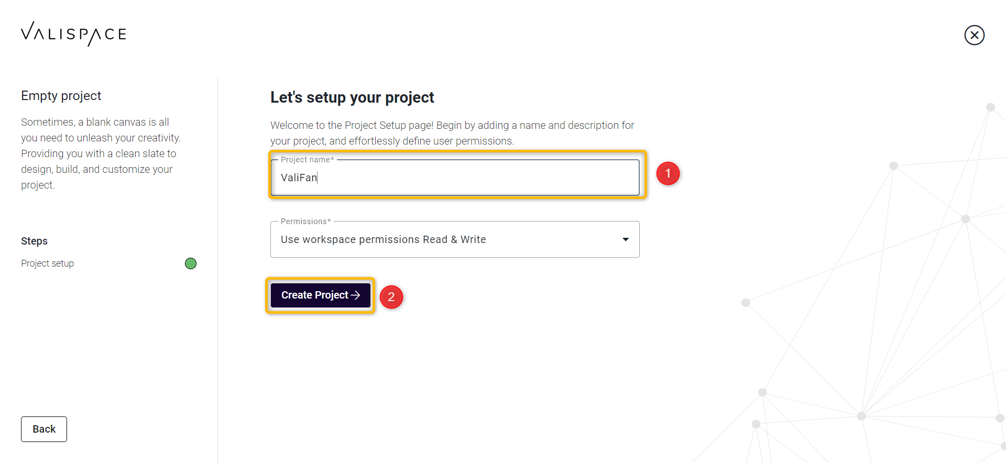Click the blank canvas description text

101,153
